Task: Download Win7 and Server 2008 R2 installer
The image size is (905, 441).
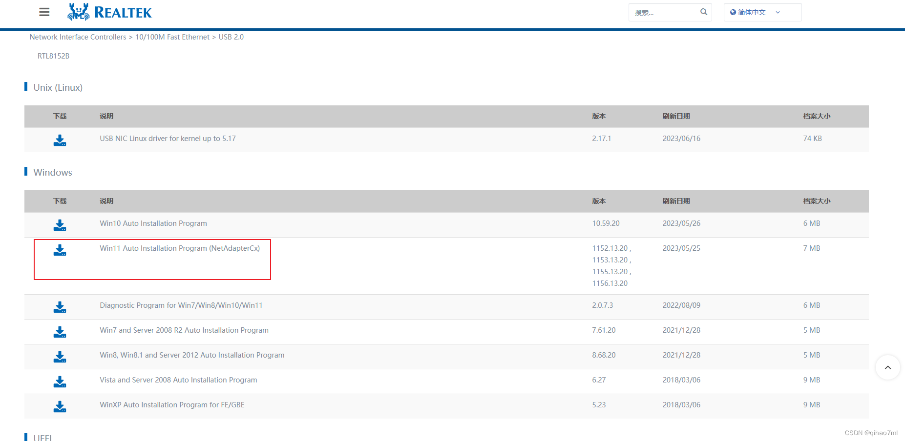Action: pos(60,332)
